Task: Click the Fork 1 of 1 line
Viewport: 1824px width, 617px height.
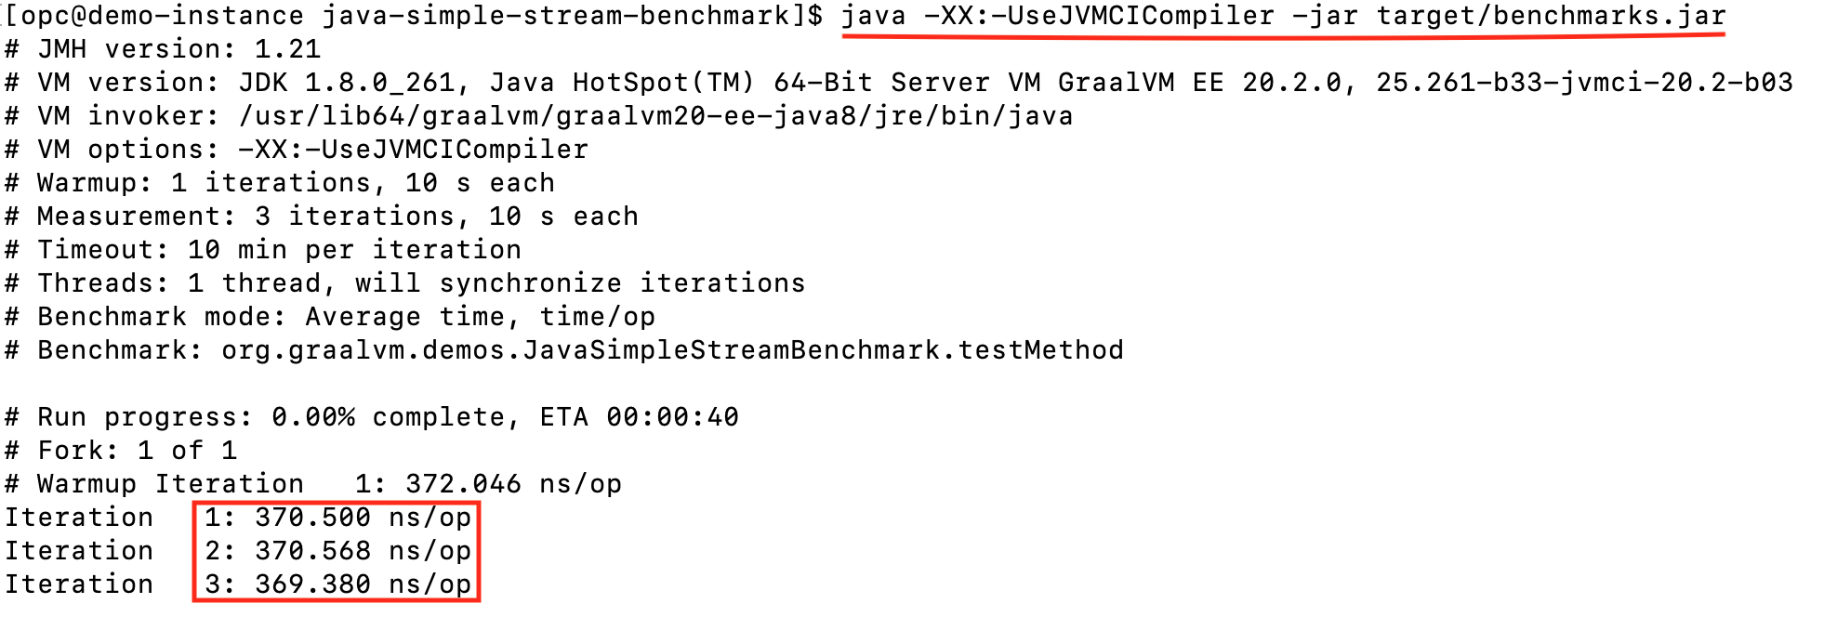Action: 121,451
